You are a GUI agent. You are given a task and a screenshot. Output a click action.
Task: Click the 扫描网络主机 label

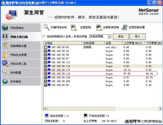coord(59,27)
